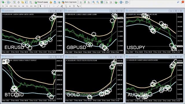The height and width of the screenshot is (104, 185).
Task: Click current price label 20249.57 on BTCUSD
Action: point(60,71)
